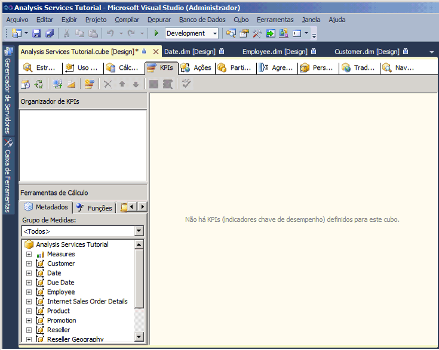Image resolution: width=439 pixels, height=350 pixels.
Task: Click the Process cube toolbar icon
Action: click(26, 84)
